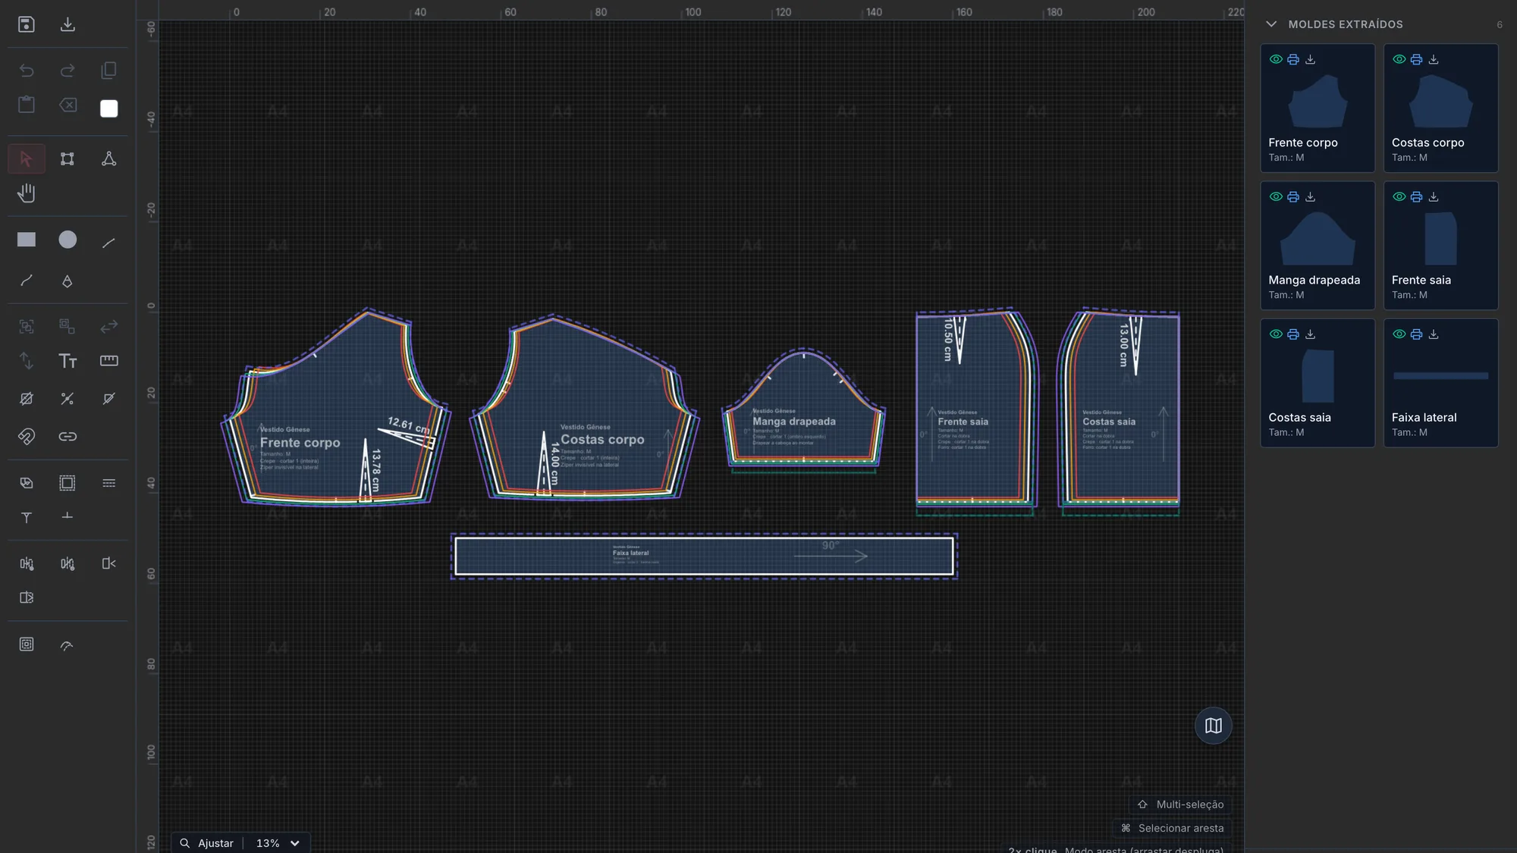This screenshot has height=853, width=1517.
Task: Click the arc curve icon
Action: pyautogui.click(x=68, y=644)
